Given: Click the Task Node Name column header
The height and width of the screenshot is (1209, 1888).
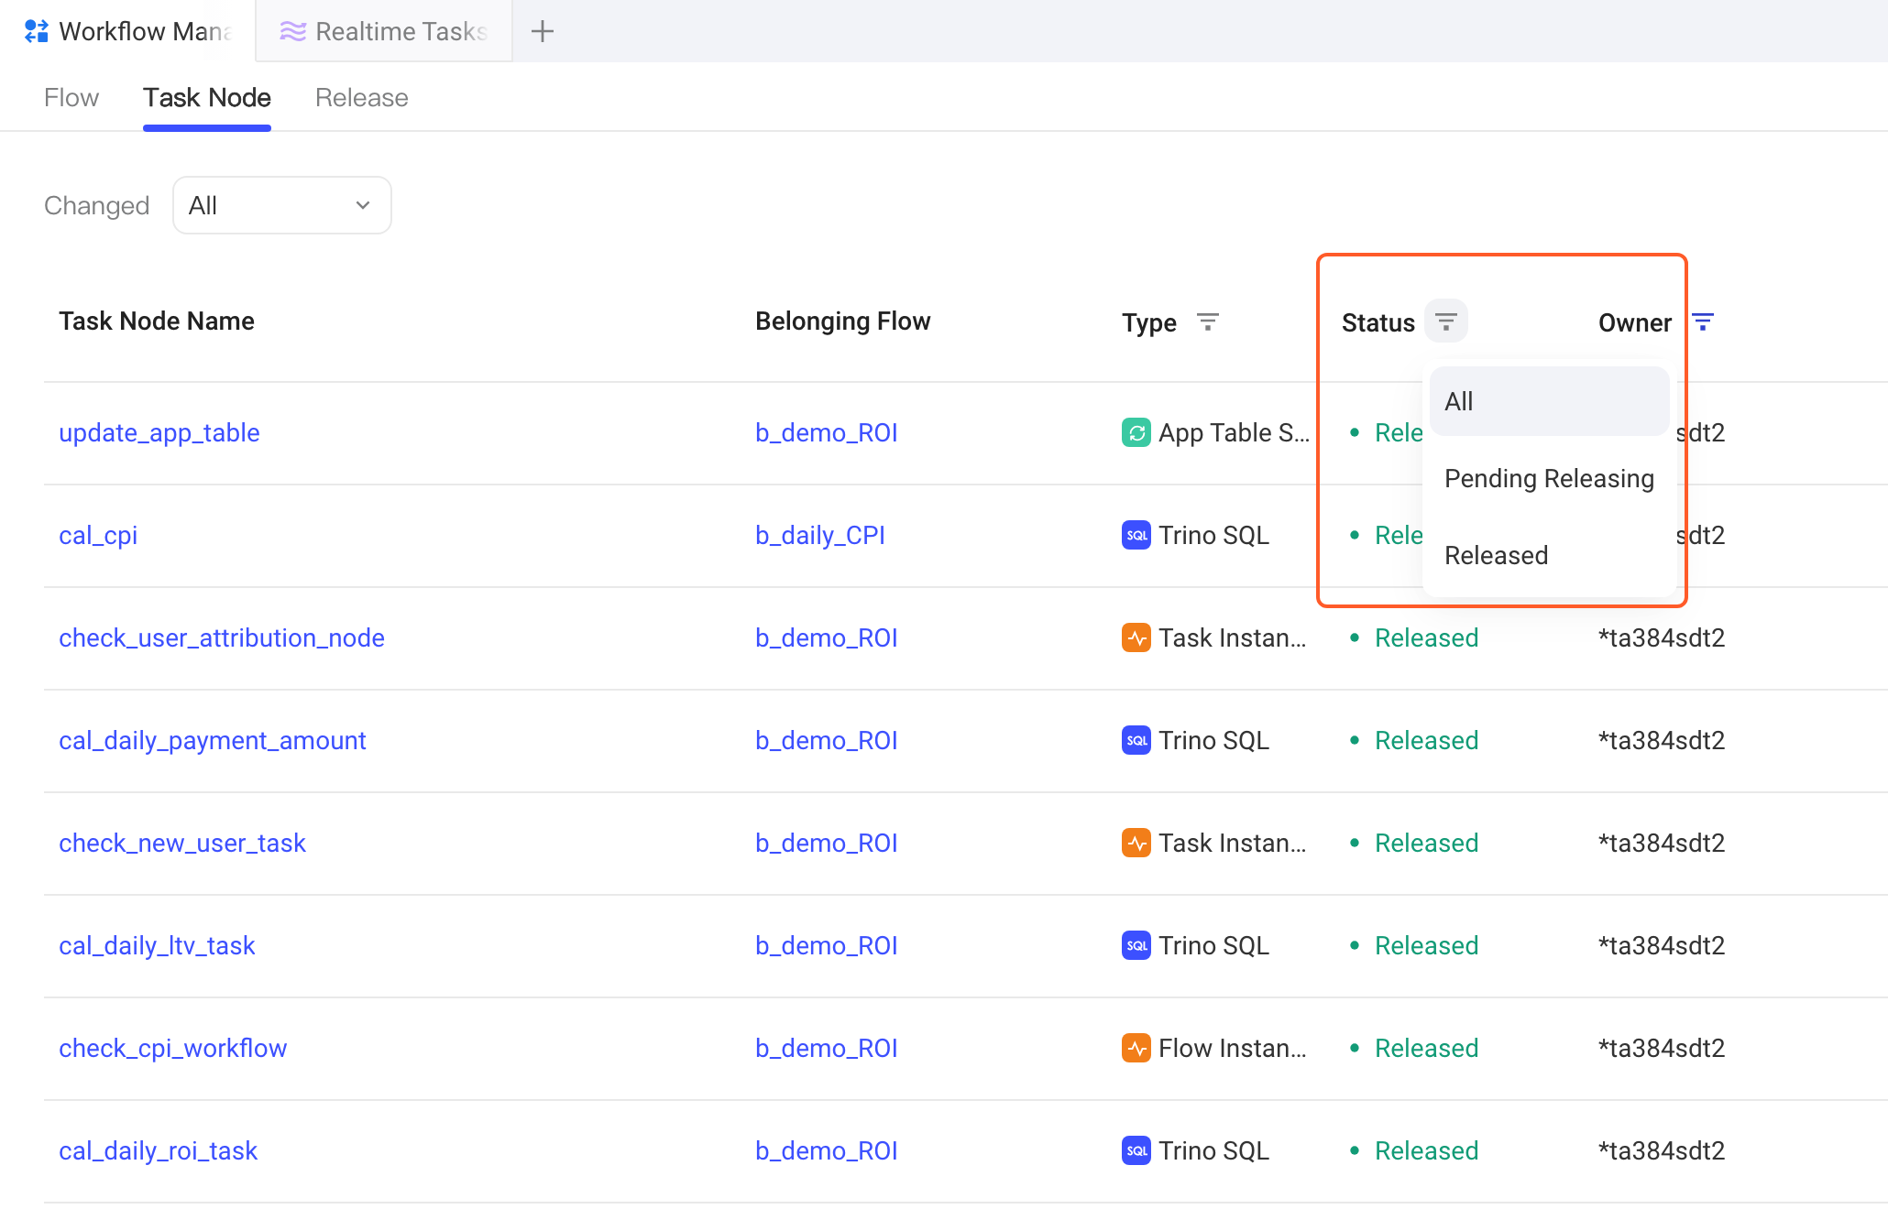Looking at the screenshot, I should click(x=157, y=321).
